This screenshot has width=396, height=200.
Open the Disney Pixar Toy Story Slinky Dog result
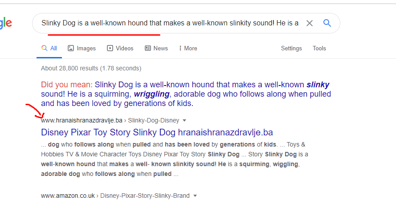157,132
